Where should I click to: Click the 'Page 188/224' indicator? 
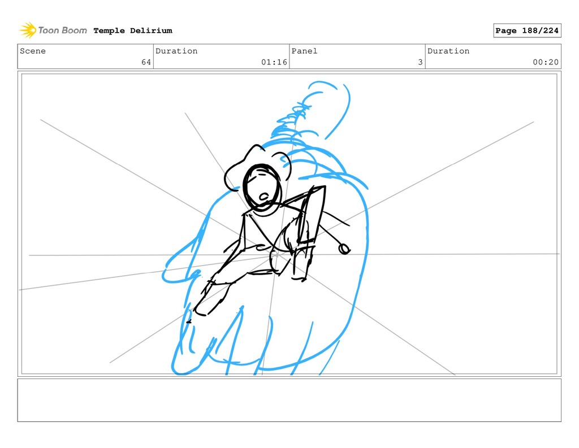pos(527,31)
